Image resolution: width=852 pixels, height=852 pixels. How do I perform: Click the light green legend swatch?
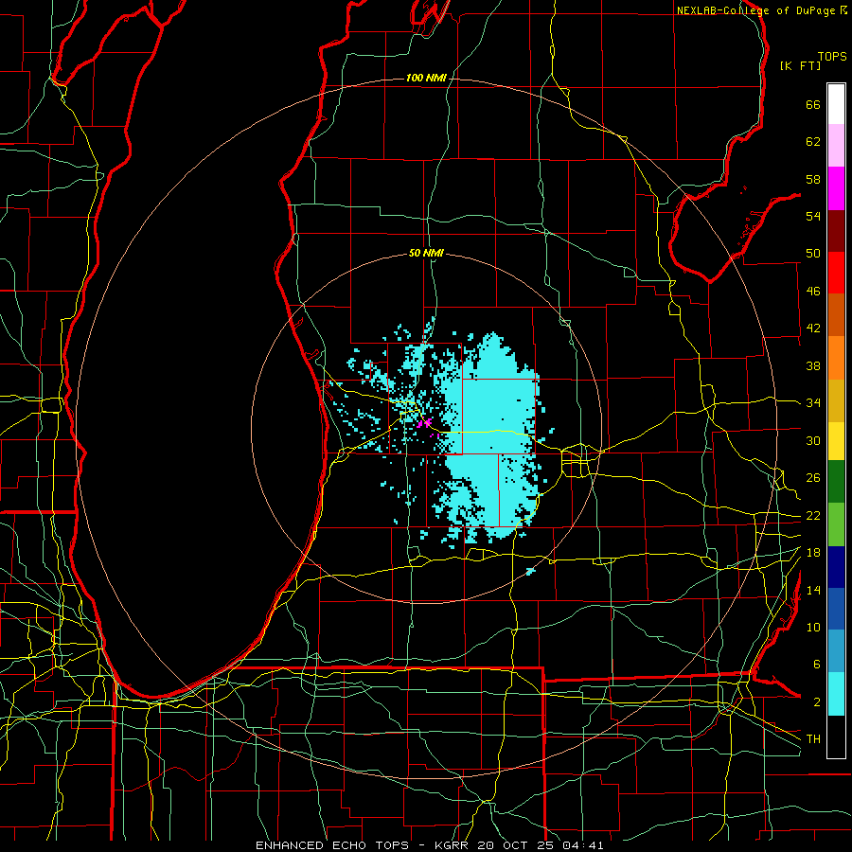coord(836,524)
